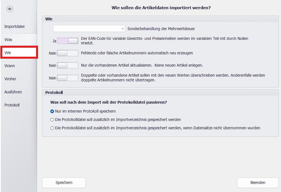The height and width of the screenshot is (192, 281).
Task: Click the Speichern button
Action: pyautogui.click(x=64, y=183)
